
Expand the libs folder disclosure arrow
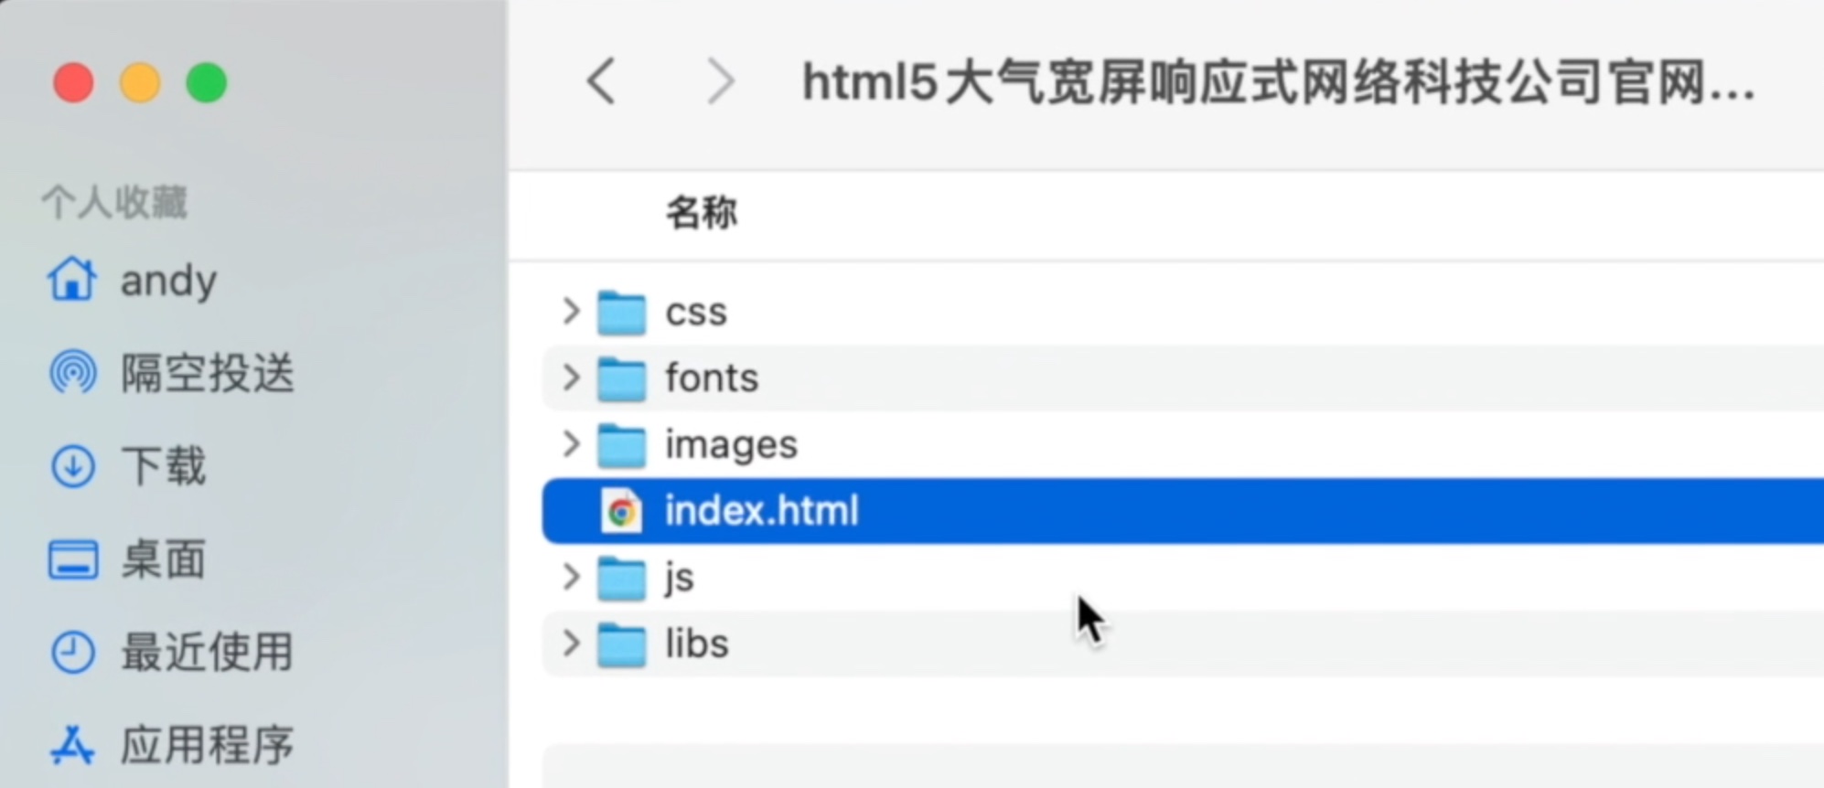tap(572, 644)
